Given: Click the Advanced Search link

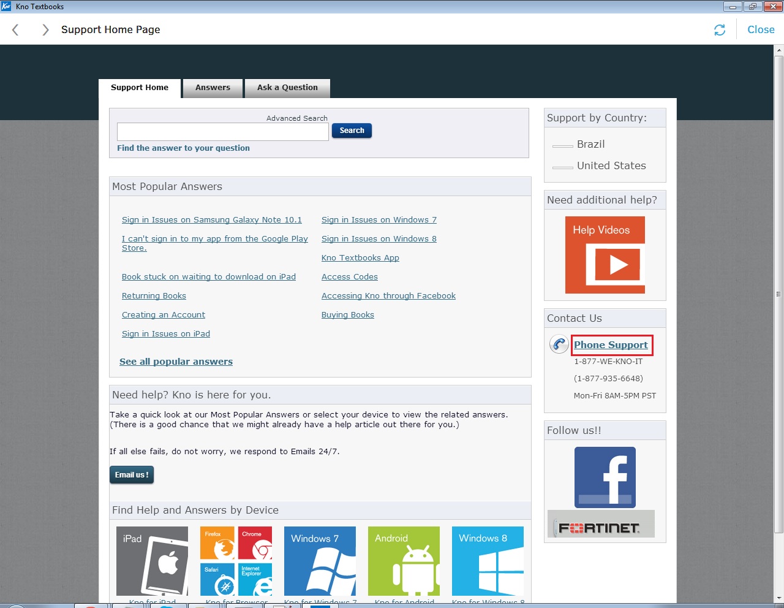Looking at the screenshot, I should click(297, 118).
